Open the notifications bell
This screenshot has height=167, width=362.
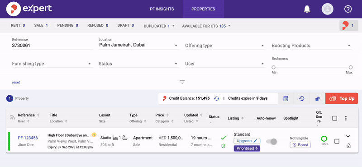coord(307,9)
